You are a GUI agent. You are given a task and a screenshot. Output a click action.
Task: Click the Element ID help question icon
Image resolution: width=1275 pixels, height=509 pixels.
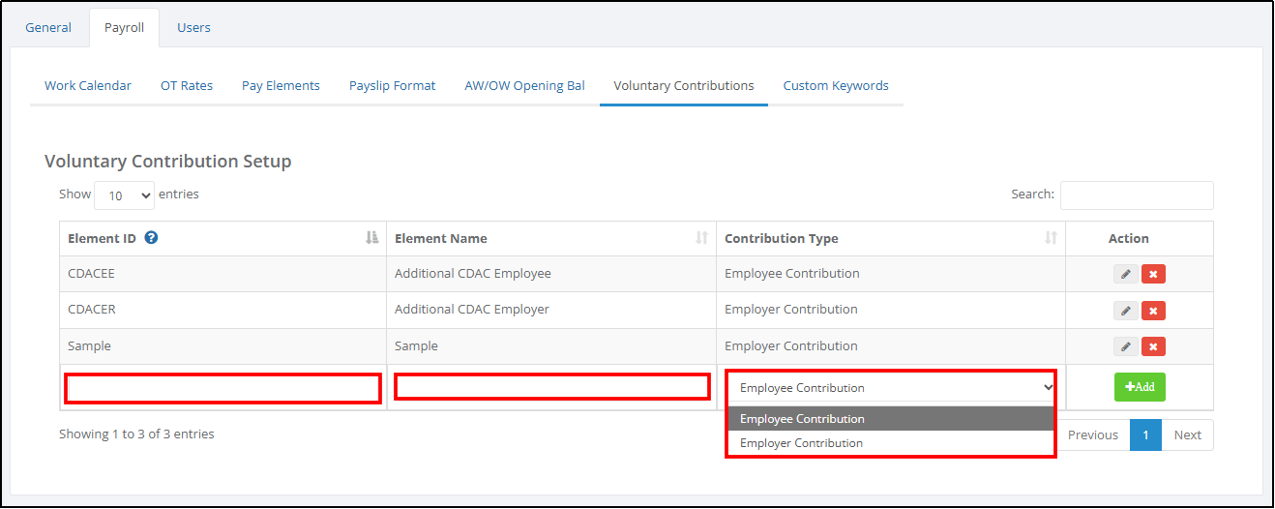(151, 238)
